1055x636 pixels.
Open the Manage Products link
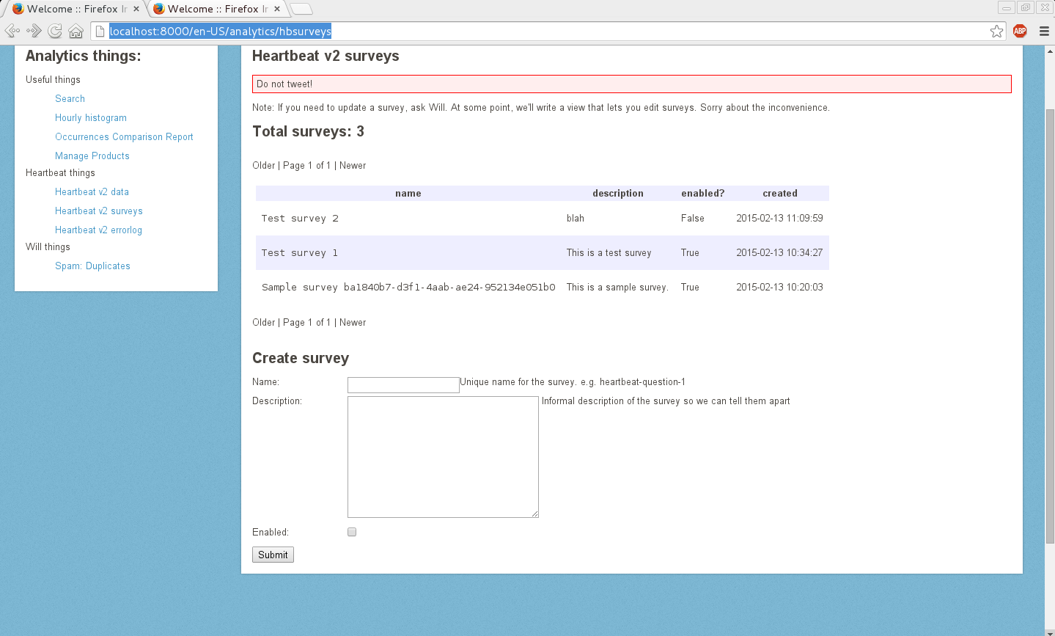point(92,156)
